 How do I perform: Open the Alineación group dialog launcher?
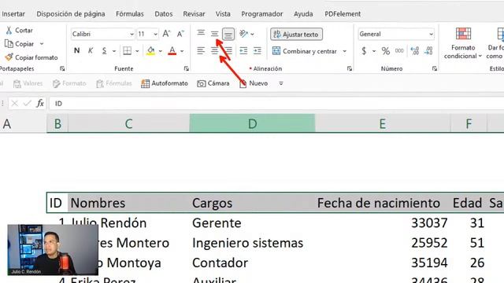[x=350, y=68]
